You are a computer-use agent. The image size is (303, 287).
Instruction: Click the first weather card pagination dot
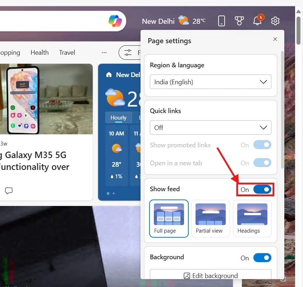click(x=108, y=193)
